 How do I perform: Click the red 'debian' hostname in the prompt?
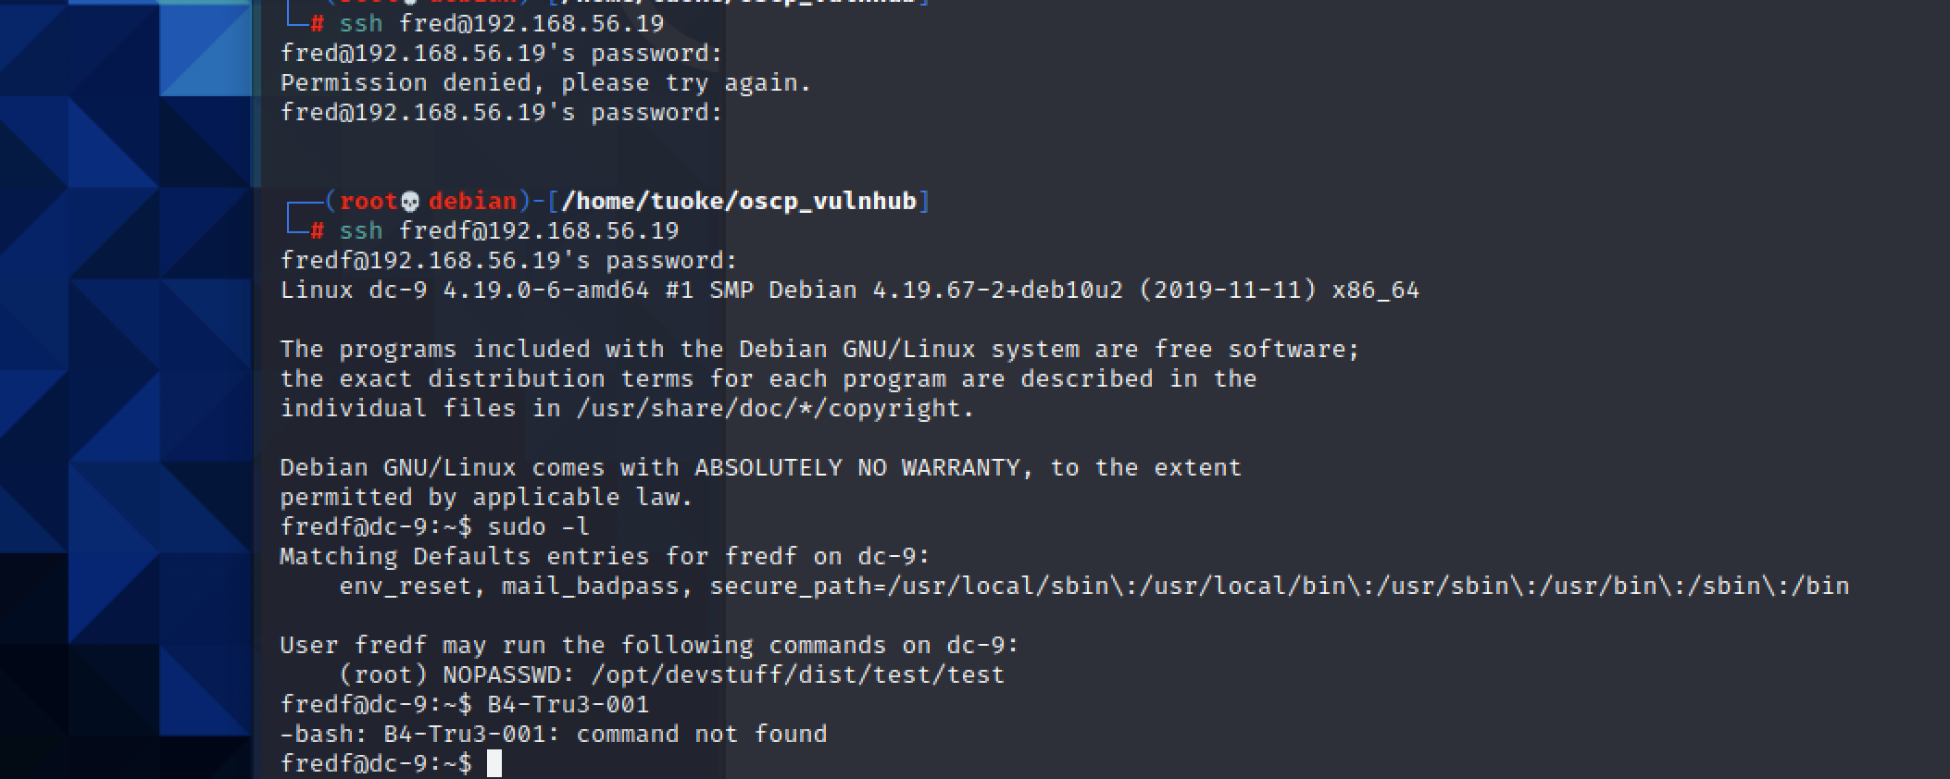point(472,201)
